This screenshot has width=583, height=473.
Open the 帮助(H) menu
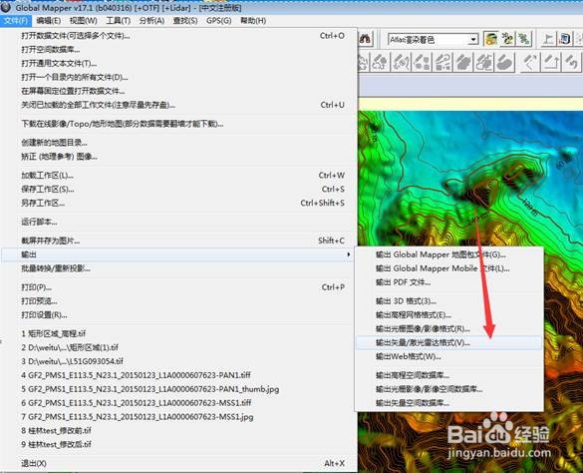point(253,21)
